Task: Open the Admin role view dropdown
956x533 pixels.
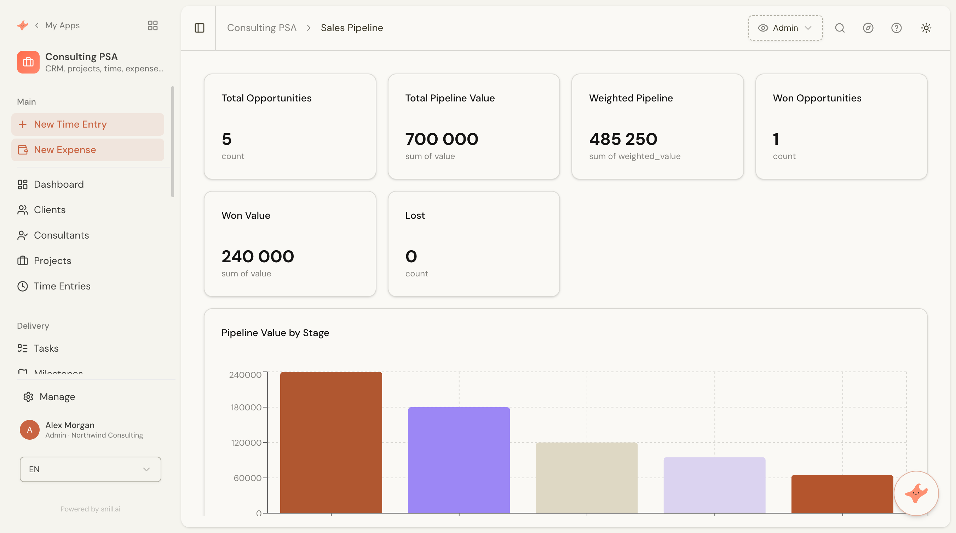Action: pos(785,28)
